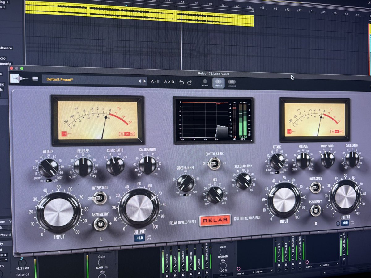The image size is (371, 278).
Task: Set left VU meter to GR
Action: click(x=127, y=134)
